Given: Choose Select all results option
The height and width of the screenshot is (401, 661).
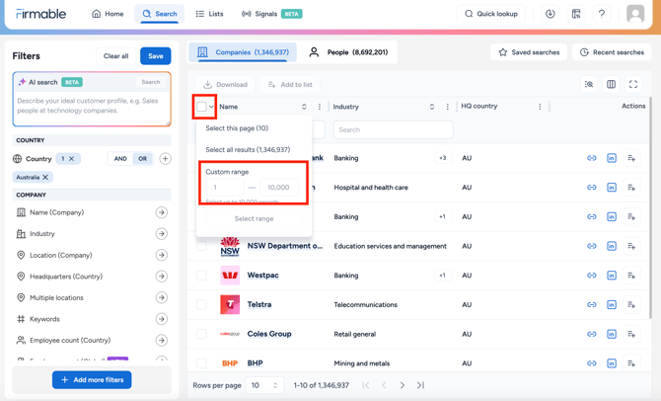Looking at the screenshot, I should 248,150.
